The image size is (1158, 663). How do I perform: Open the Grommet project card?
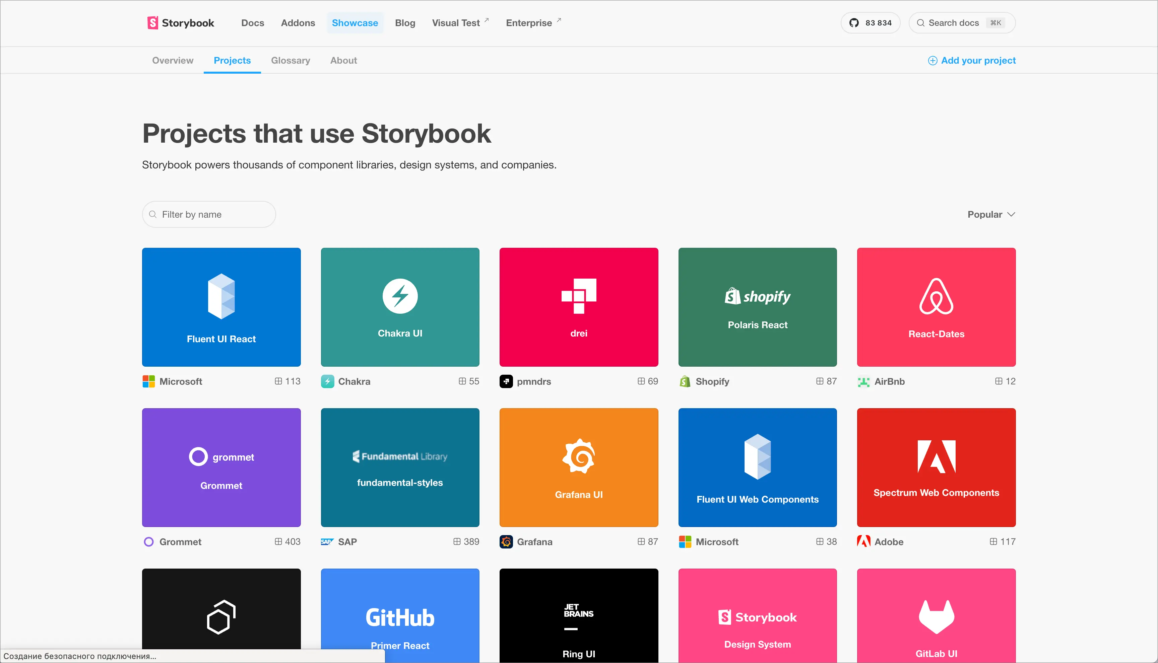coord(221,468)
